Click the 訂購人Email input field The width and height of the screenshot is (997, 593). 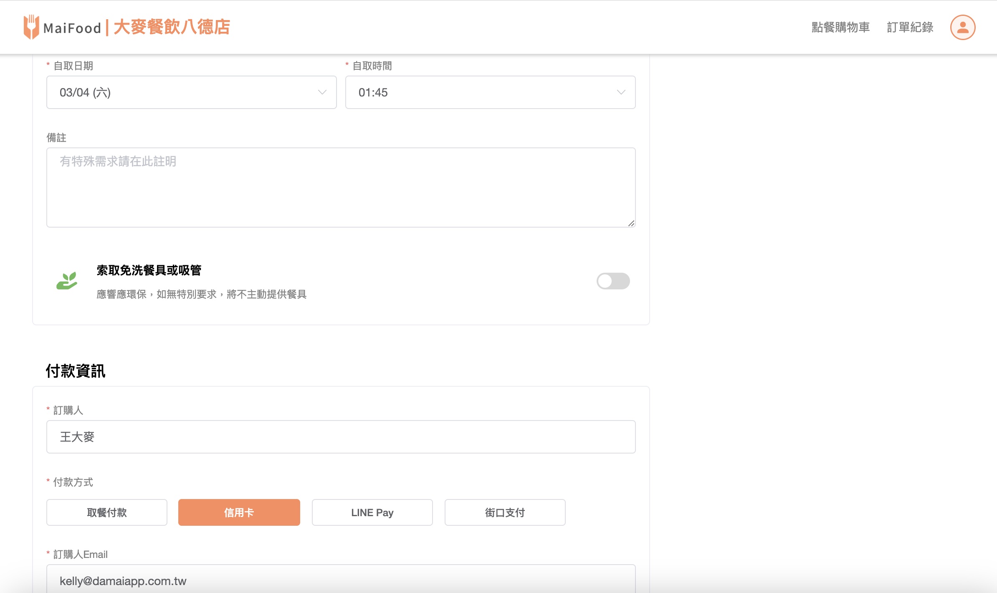point(341,580)
